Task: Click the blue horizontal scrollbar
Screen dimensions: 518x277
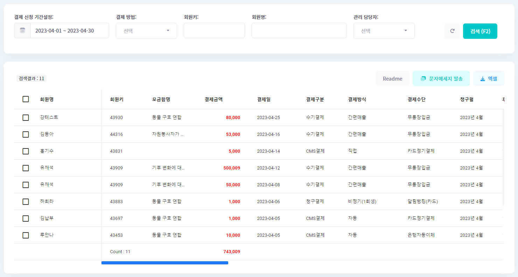Action: pyautogui.click(x=164, y=263)
